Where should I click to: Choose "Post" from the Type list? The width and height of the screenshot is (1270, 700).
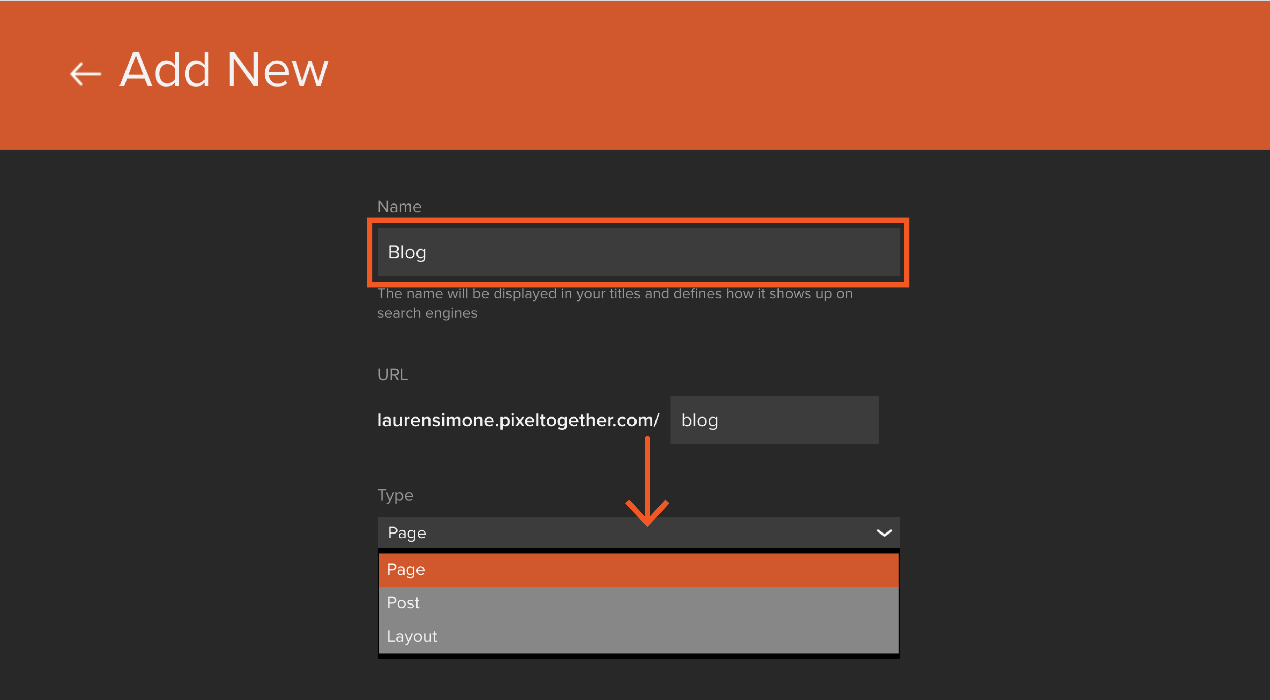point(637,603)
